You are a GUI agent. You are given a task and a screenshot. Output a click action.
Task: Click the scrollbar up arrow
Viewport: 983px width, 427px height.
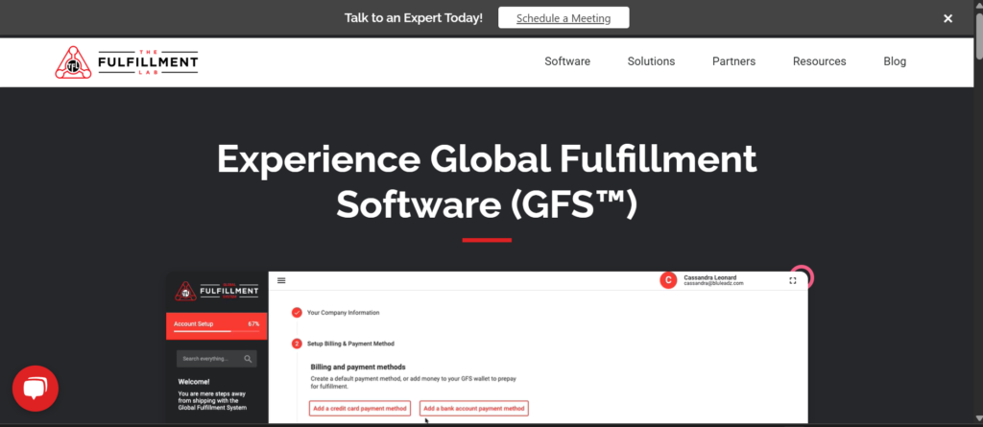(978, 5)
